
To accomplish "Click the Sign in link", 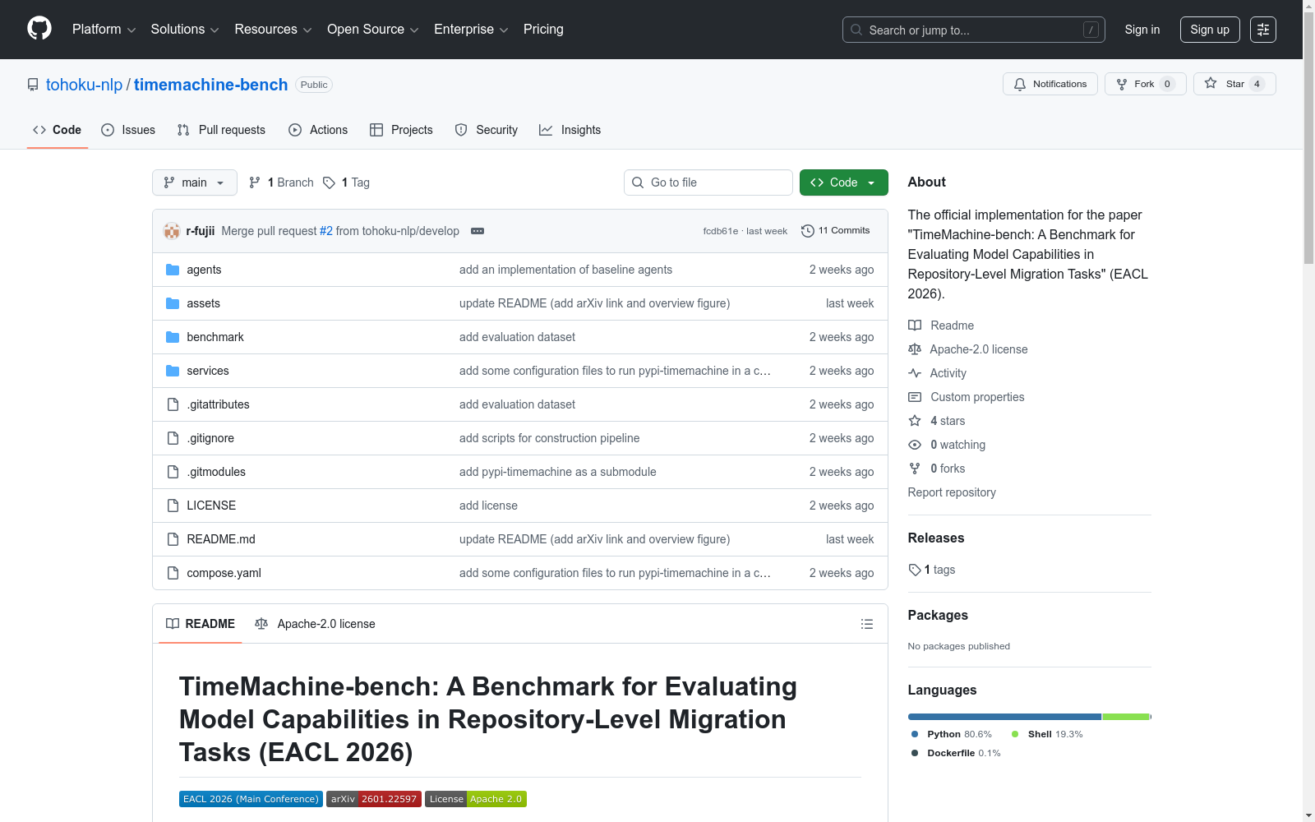I will point(1142,30).
